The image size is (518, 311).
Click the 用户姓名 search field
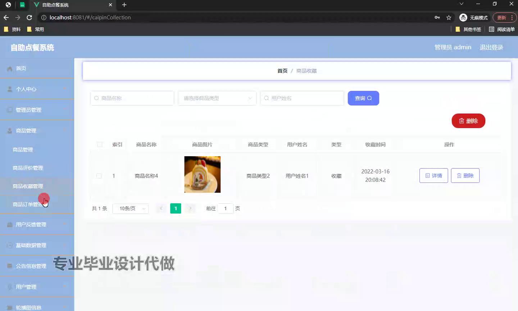click(x=302, y=98)
